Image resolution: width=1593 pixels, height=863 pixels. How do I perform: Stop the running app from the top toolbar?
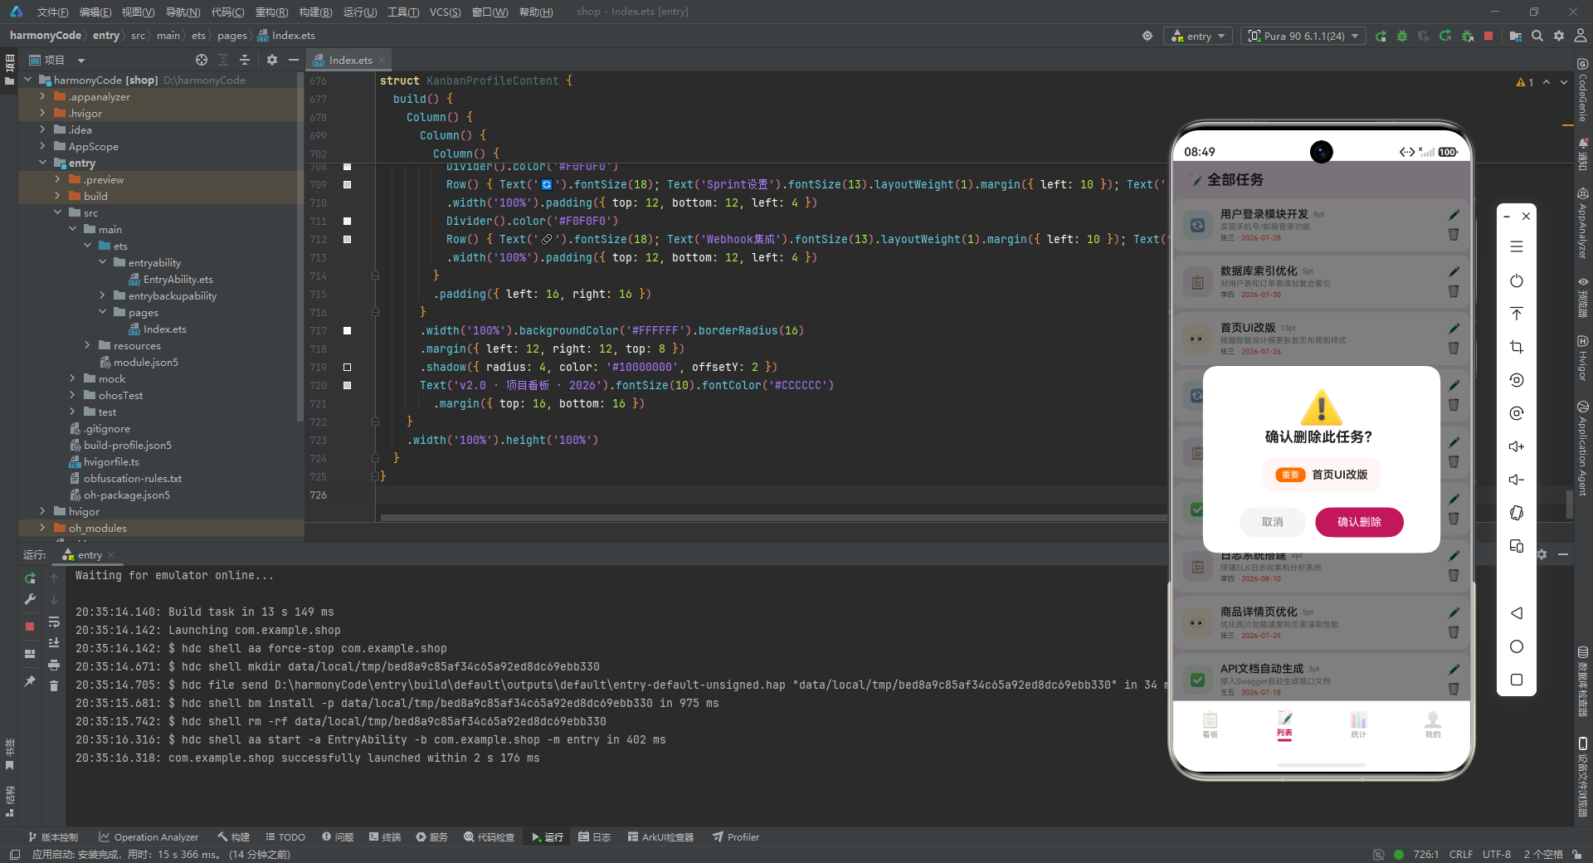pos(1488,36)
